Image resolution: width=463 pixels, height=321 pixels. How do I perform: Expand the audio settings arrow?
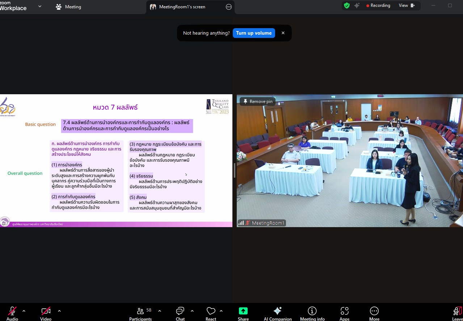[x=24, y=311]
